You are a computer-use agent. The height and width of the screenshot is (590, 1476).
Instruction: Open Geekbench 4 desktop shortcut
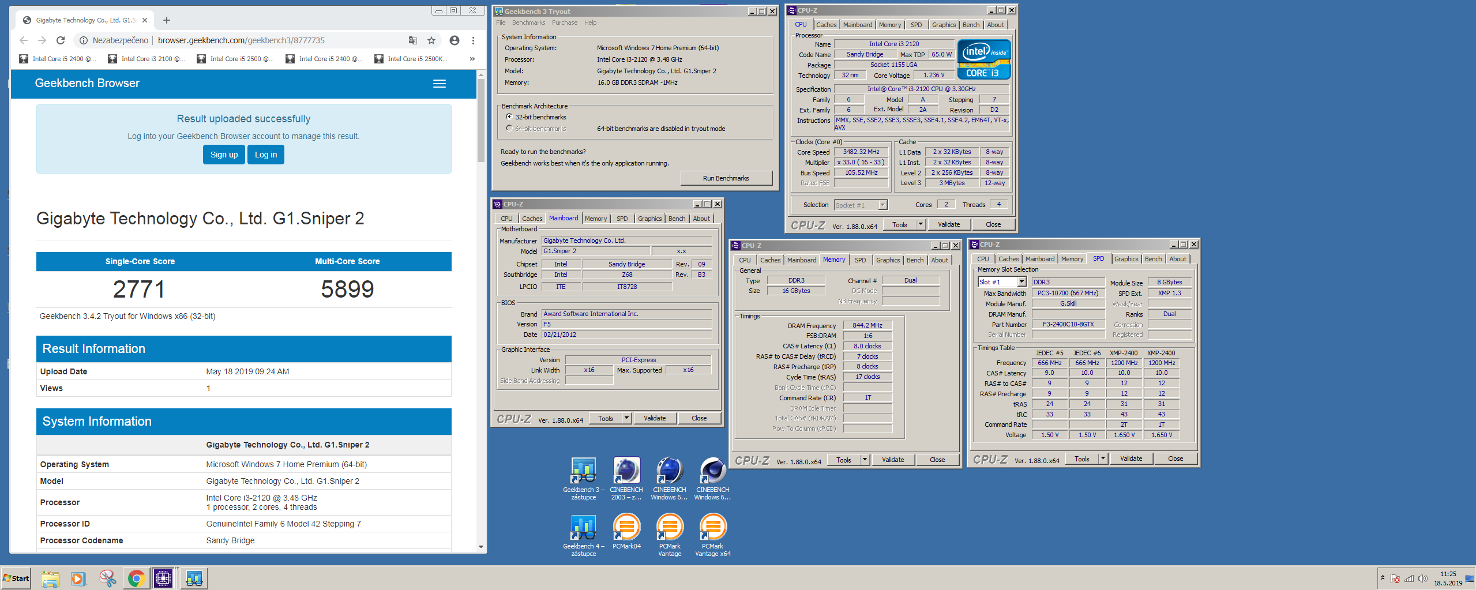583,534
